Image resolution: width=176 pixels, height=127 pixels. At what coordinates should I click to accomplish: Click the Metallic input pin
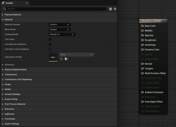(142, 31)
